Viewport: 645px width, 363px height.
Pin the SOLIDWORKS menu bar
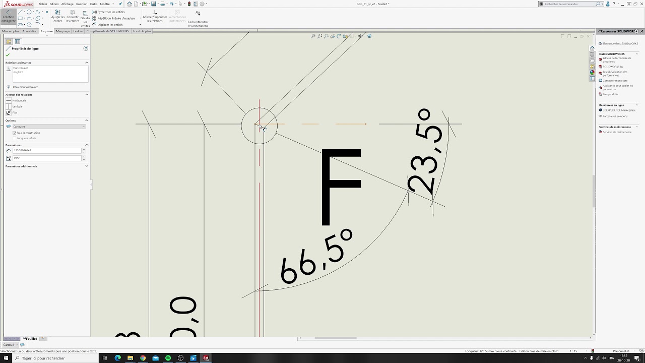pos(120,4)
